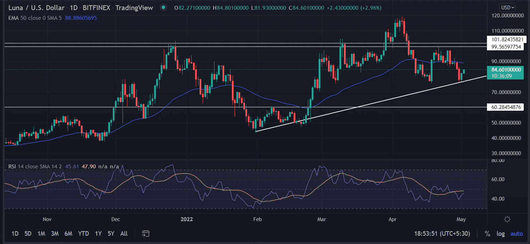
Task: Open the USD currency dropdown
Action: (x=507, y=7)
